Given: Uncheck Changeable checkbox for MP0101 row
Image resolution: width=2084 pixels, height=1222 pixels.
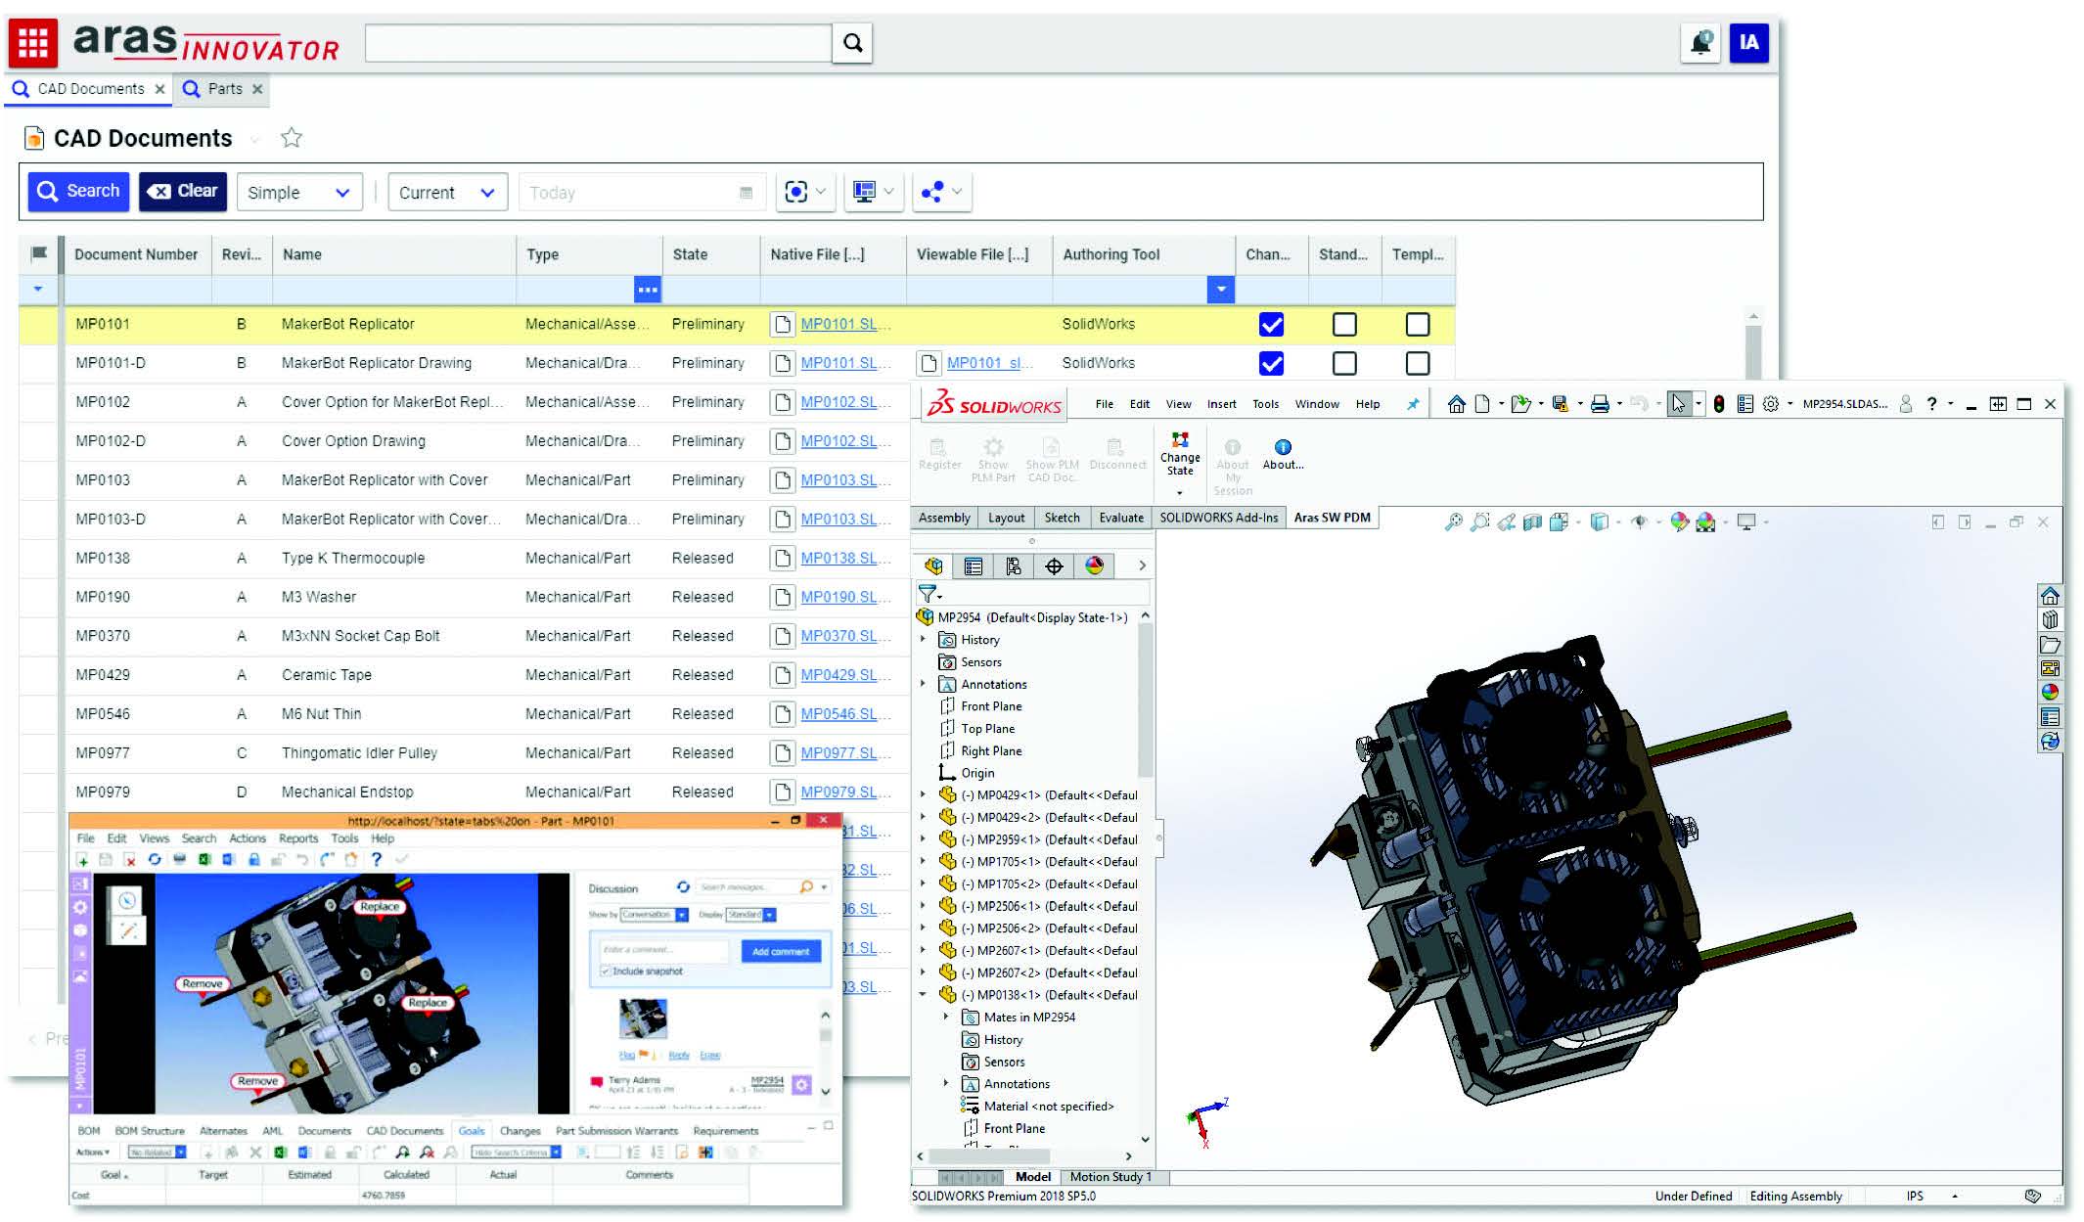Looking at the screenshot, I should pyautogui.click(x=1271, y=325).
